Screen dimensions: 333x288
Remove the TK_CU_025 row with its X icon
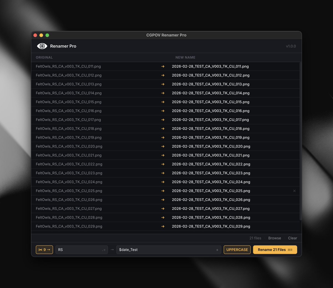pyautogui.click(x=294, y=191)
